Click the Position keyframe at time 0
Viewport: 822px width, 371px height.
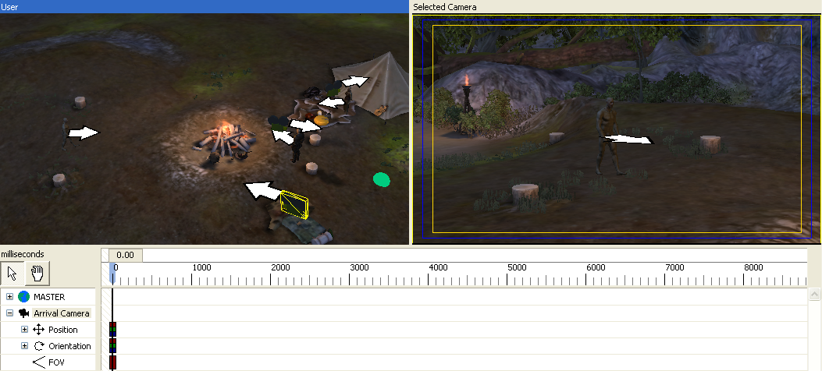[112, 330]
